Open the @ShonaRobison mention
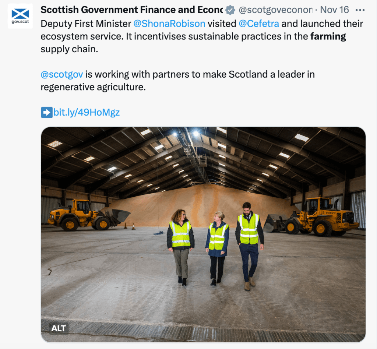This screenshot has width=377, height=349. click(x=169, y=24)
